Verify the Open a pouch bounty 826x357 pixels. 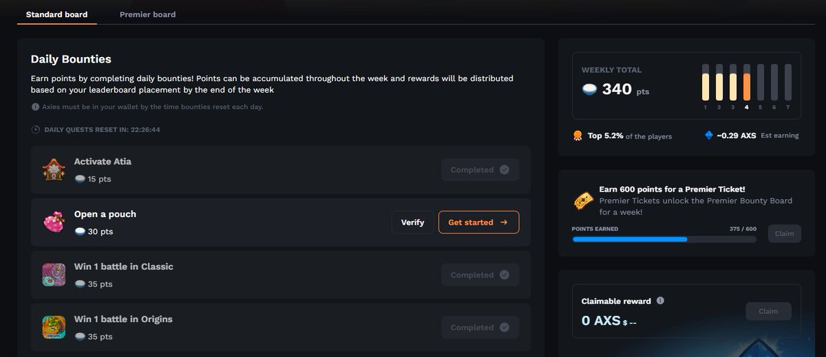point(413,222)
